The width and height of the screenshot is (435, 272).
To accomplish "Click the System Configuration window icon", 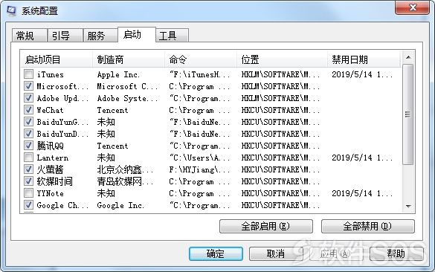I will click(x=11, y=10).
